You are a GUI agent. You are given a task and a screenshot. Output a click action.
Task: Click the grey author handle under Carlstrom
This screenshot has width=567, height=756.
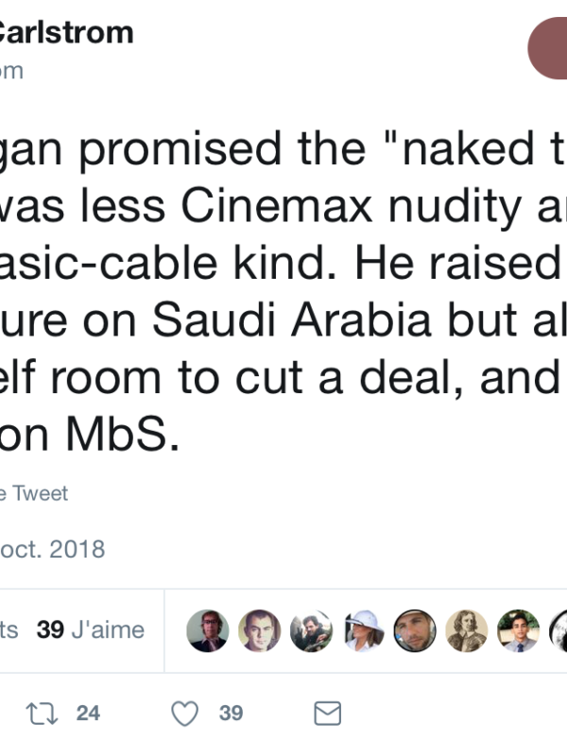[11, 71]
